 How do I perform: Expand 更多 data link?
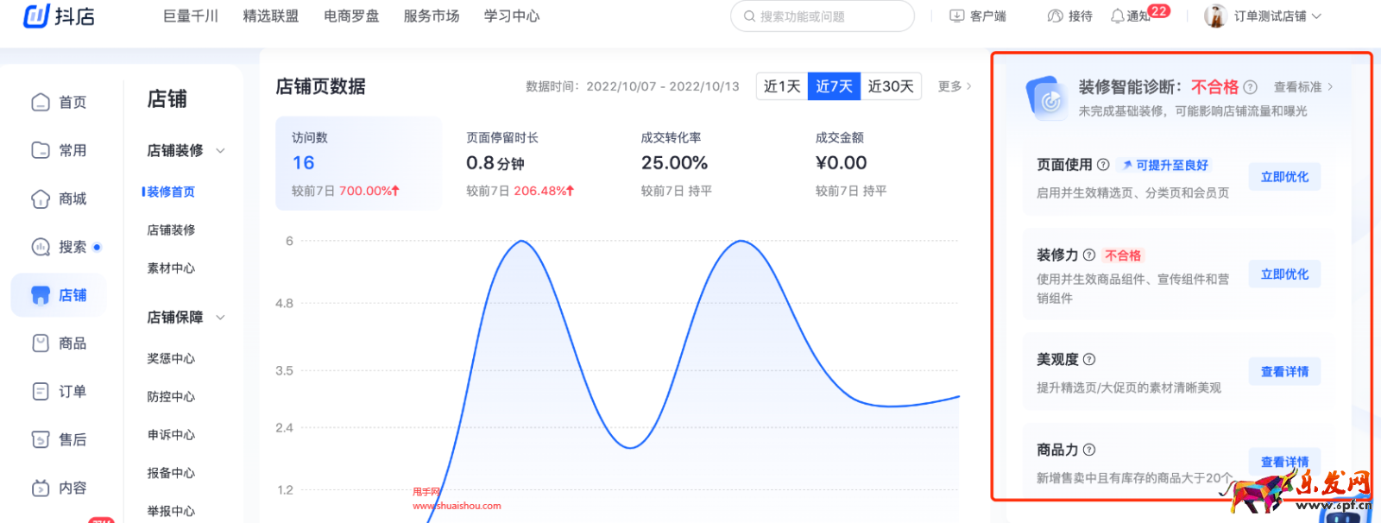(x=955, y=86)
